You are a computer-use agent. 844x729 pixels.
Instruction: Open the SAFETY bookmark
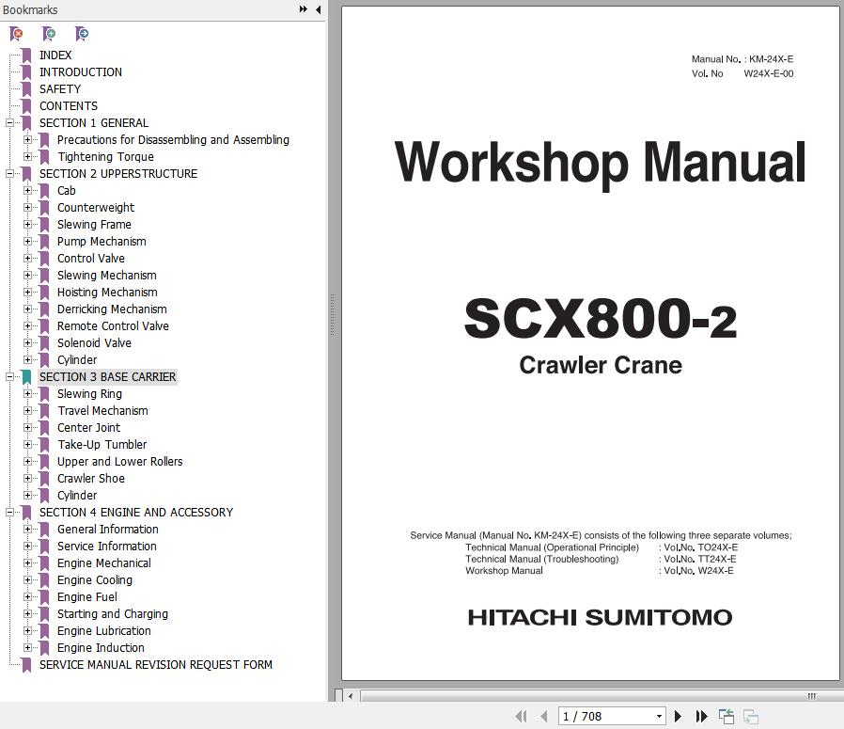[x=60, y=89]
